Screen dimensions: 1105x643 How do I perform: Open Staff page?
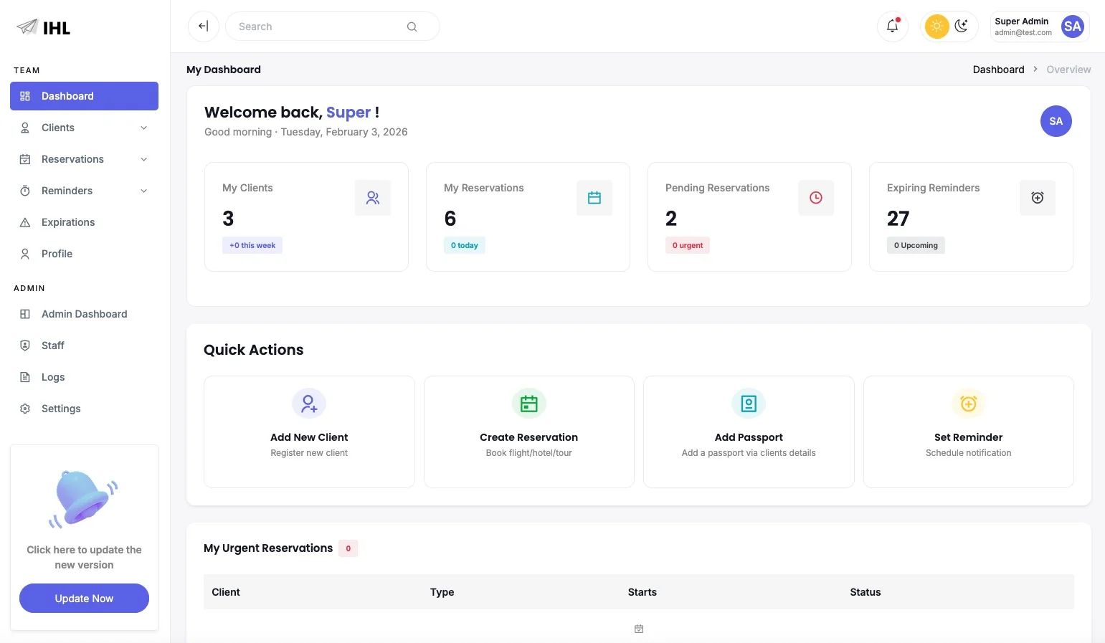coord(84,346)
